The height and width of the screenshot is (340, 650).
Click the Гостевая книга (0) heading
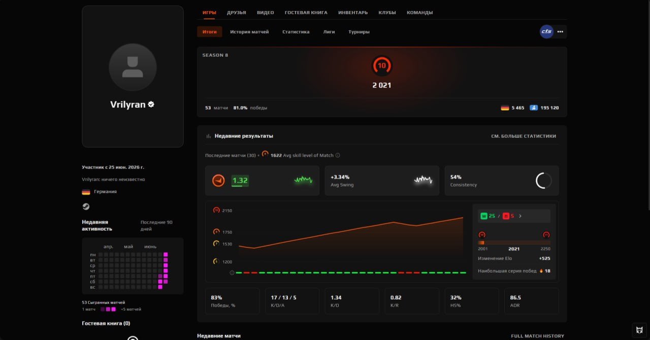pos(106,323)
